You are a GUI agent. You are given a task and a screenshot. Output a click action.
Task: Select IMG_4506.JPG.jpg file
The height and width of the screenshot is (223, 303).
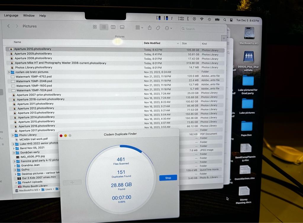(x=33, y=156)
